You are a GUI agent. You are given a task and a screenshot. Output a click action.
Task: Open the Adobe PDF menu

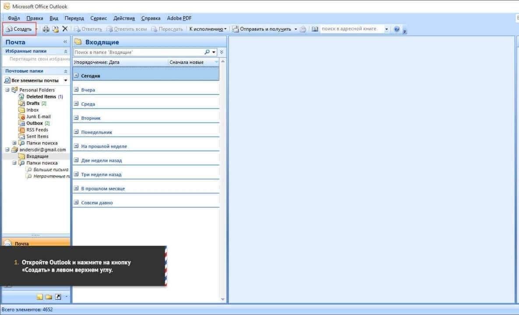coord(179,18)
